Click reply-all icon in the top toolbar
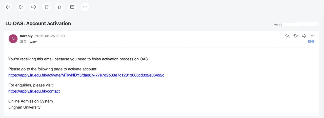This screenshot has height=118, width=324. tap(21, 7)
